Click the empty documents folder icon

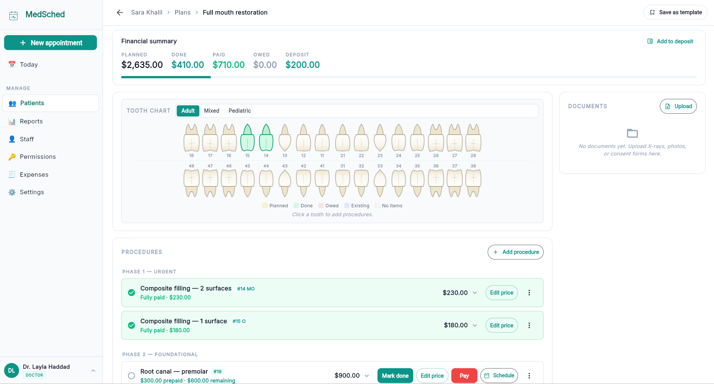point(632,133)
